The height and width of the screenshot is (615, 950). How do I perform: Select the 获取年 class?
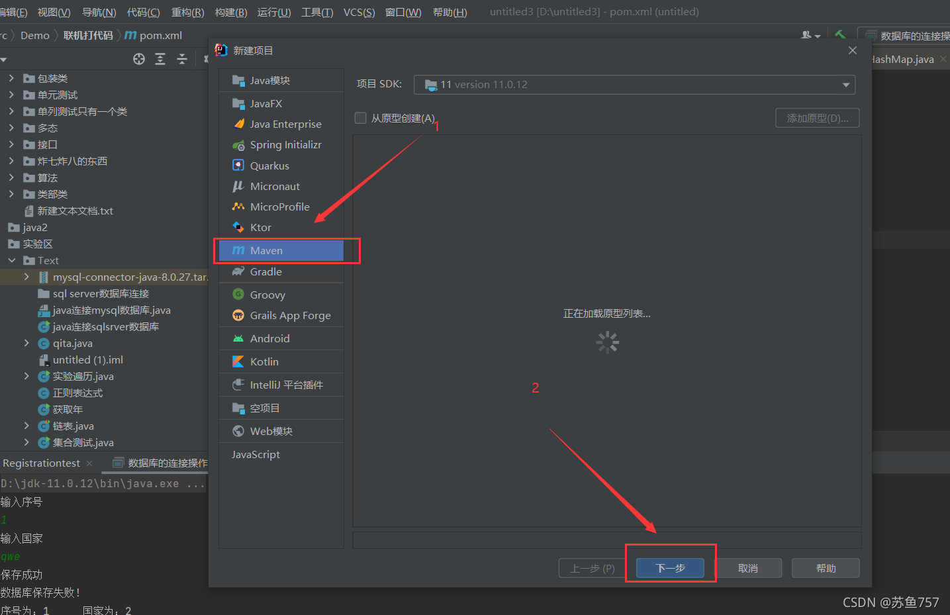coord(68,409)
